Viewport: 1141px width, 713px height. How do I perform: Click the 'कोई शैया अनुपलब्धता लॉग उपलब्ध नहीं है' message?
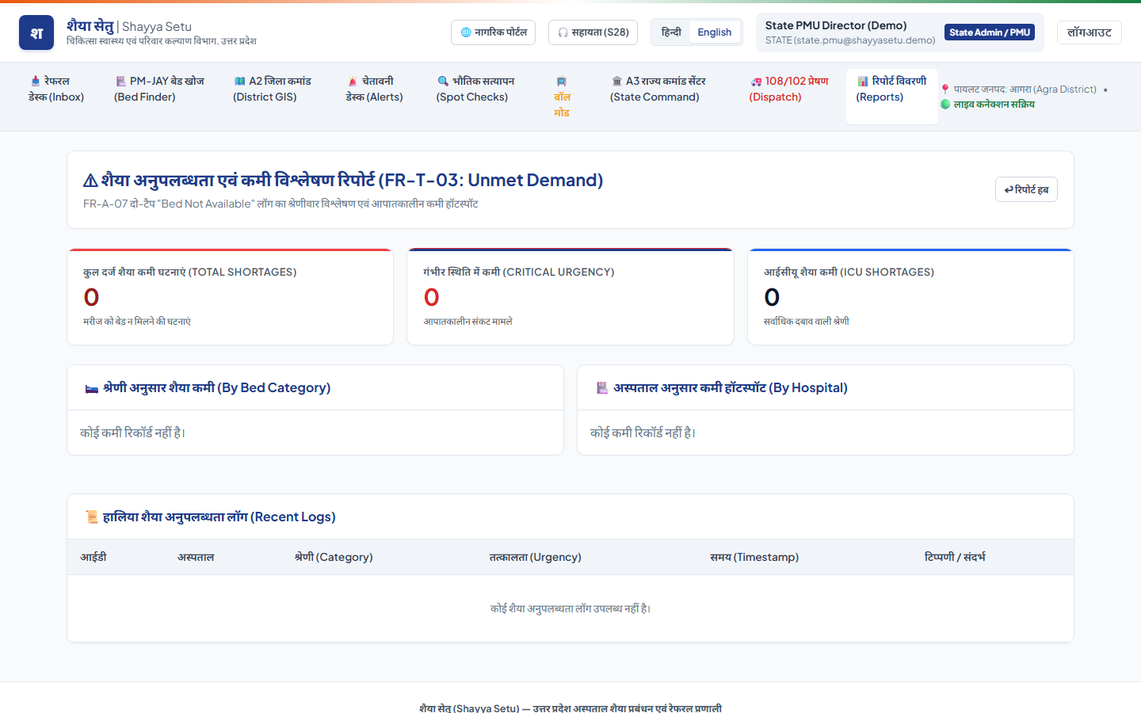pyautogui.click(x=570, y=608)
